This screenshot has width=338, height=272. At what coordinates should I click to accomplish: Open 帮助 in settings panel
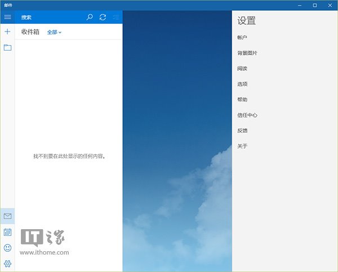coord(242,100)
